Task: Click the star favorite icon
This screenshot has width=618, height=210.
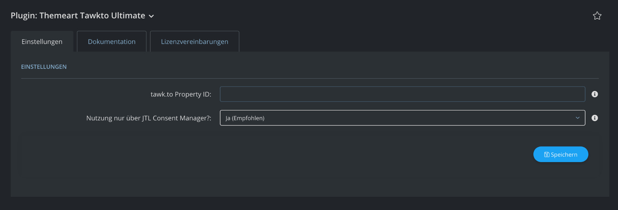Action: click(597, 16)
